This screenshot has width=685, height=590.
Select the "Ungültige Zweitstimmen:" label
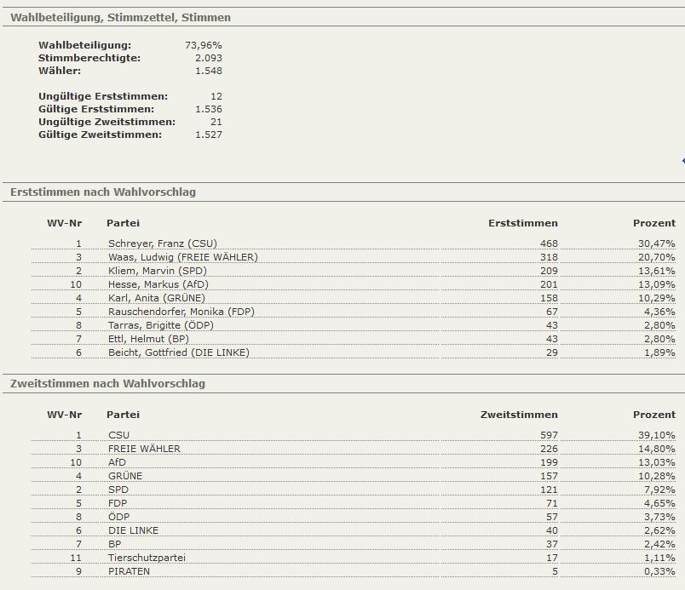(x=107, y=122)
